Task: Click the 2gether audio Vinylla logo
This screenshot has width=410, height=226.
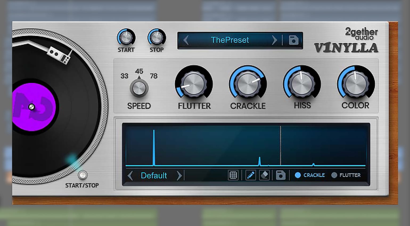Action: (346, 41)
